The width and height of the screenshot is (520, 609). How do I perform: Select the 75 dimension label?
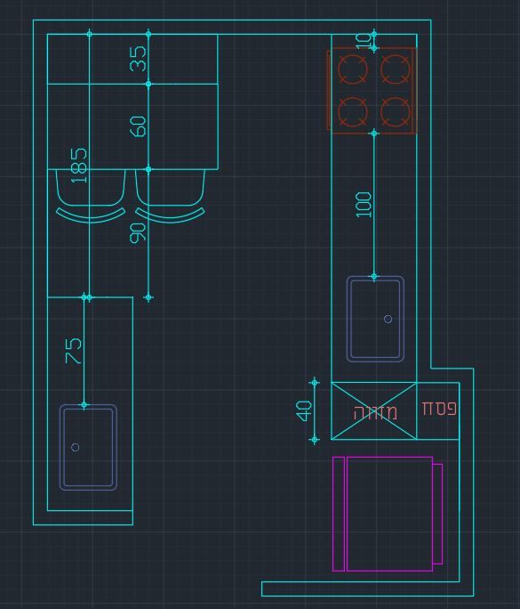click(74, 351)
